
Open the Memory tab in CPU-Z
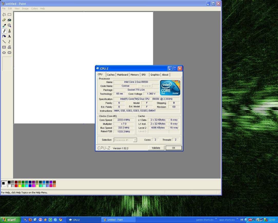tap(135, 75)
